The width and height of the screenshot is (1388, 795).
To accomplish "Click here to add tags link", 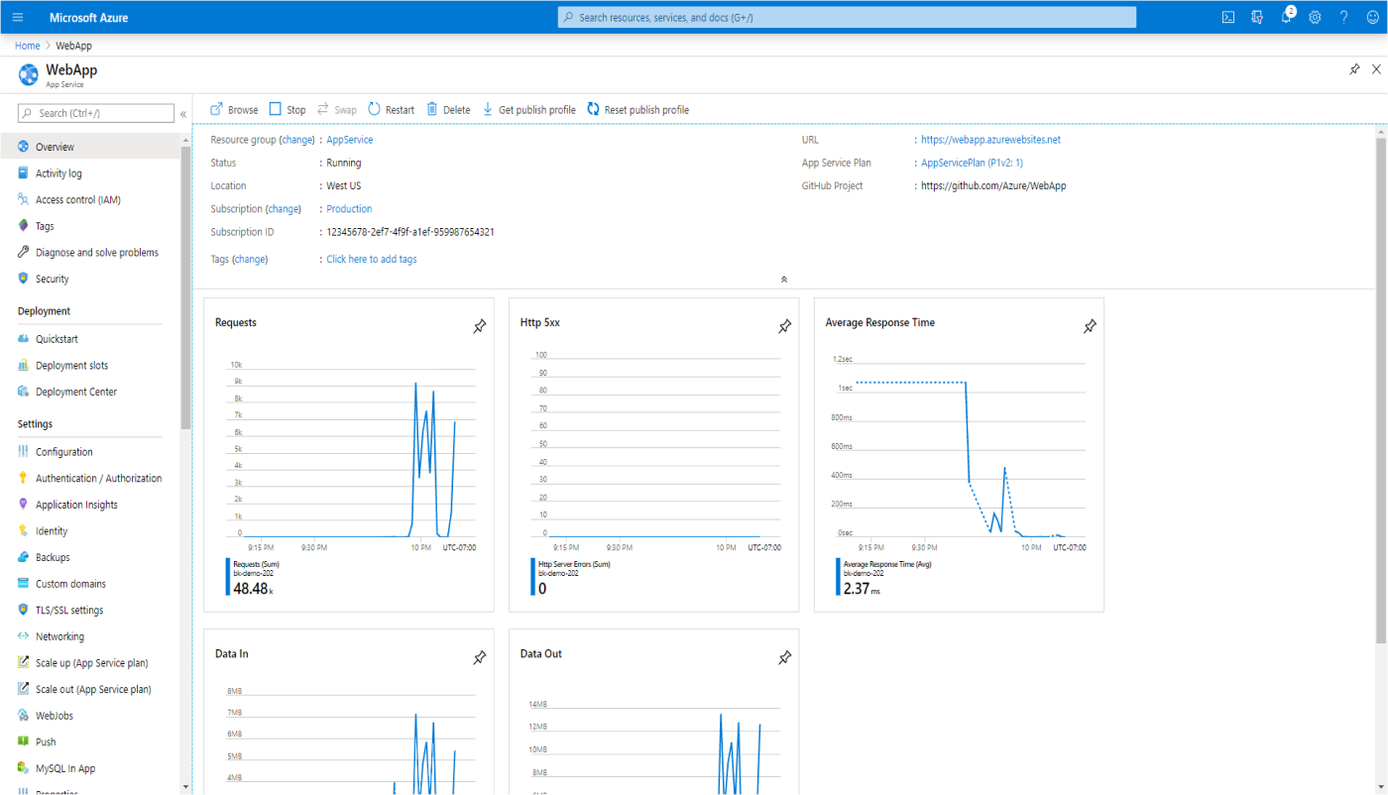I will (x=372, y=259).
